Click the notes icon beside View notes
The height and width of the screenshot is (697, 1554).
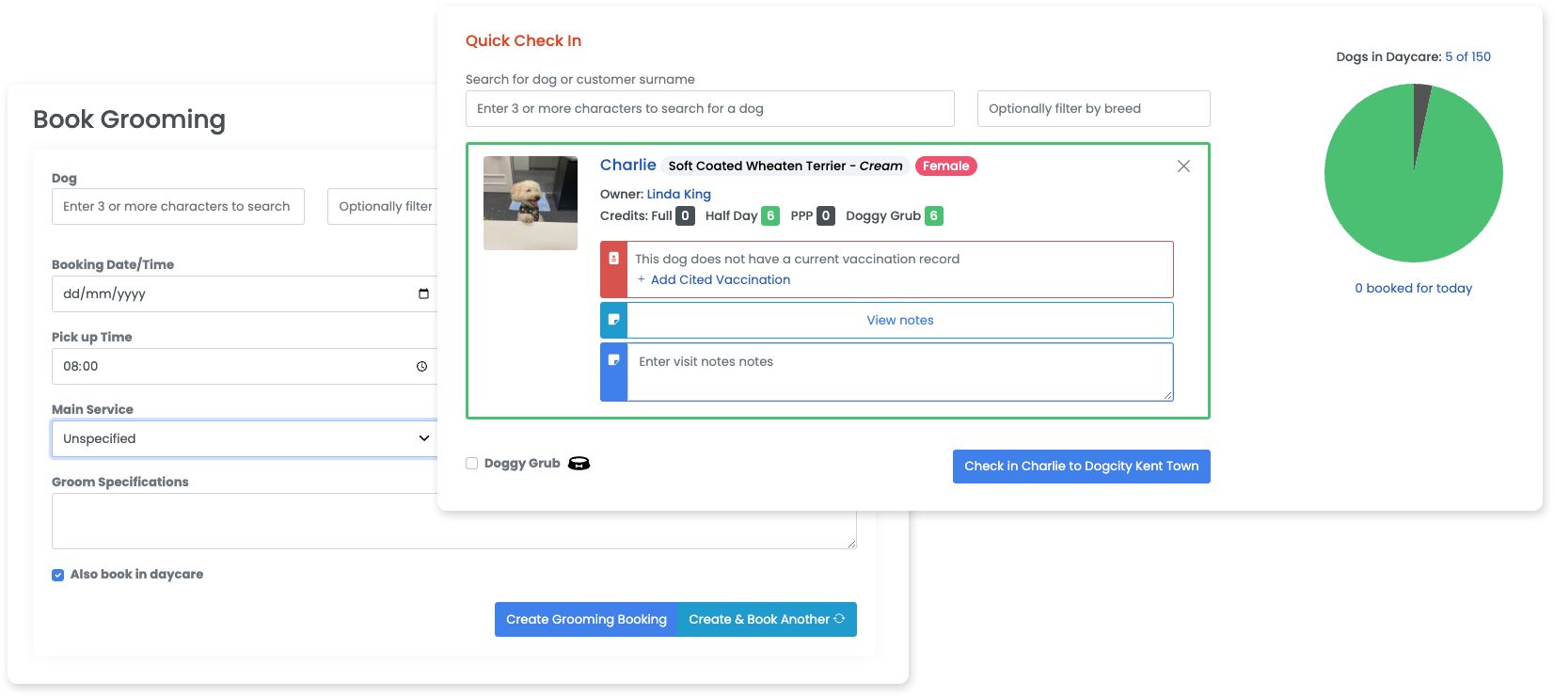point(613,320)
